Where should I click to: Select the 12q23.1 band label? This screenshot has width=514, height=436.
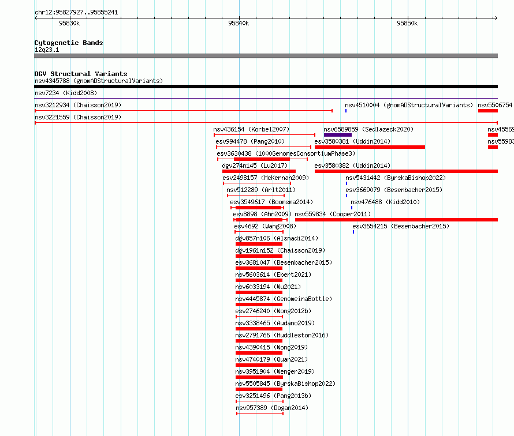pos(47,50)
